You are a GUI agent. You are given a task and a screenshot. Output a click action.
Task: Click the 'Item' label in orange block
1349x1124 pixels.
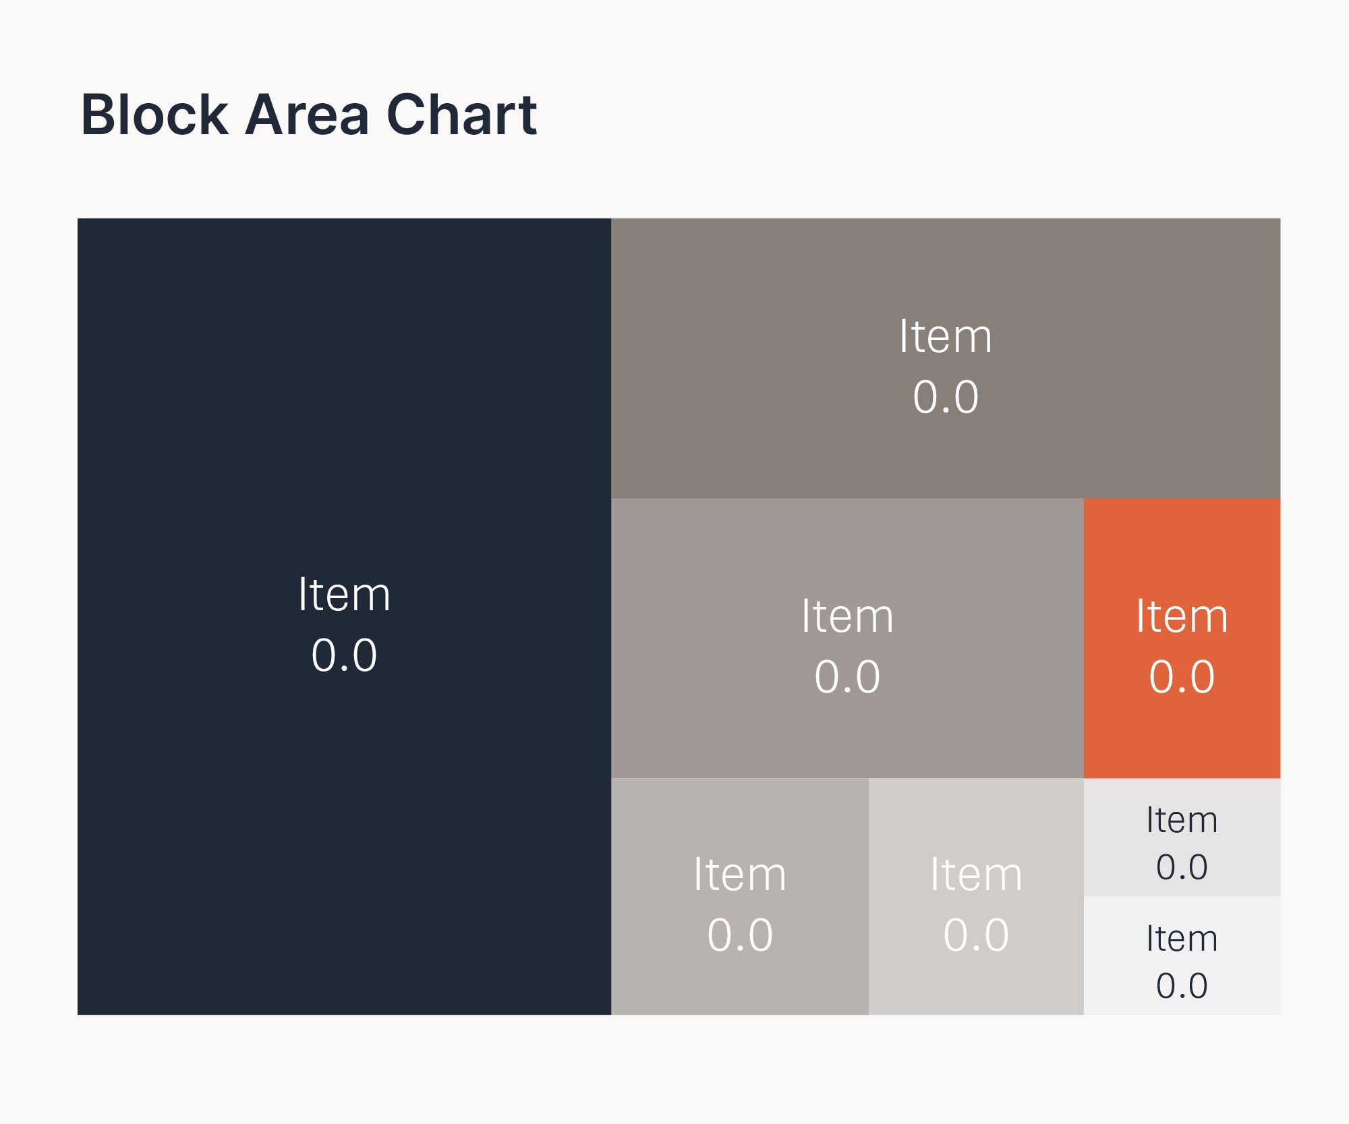(x=1182, y=616)
